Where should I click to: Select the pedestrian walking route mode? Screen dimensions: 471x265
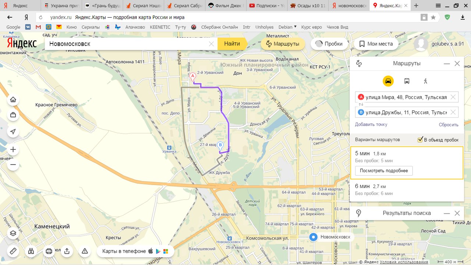click(x=425, y=81)
